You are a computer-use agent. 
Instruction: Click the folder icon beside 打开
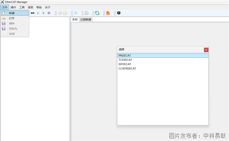tap(4, 18)
